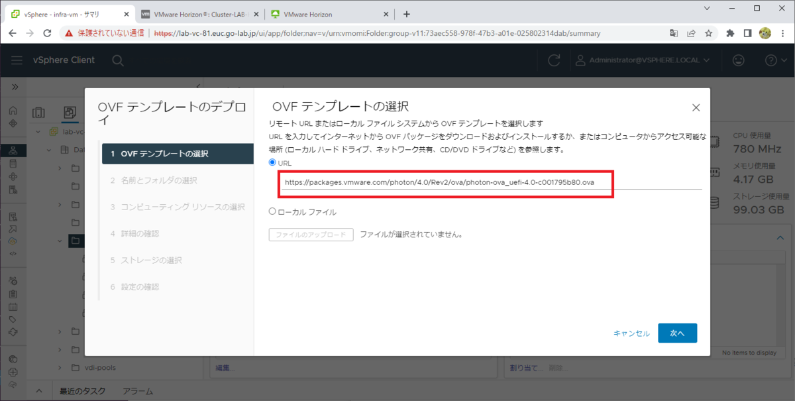Bookmark this page with the star icon
Viewport: 795px width, 401px height.
click(708, 33)
